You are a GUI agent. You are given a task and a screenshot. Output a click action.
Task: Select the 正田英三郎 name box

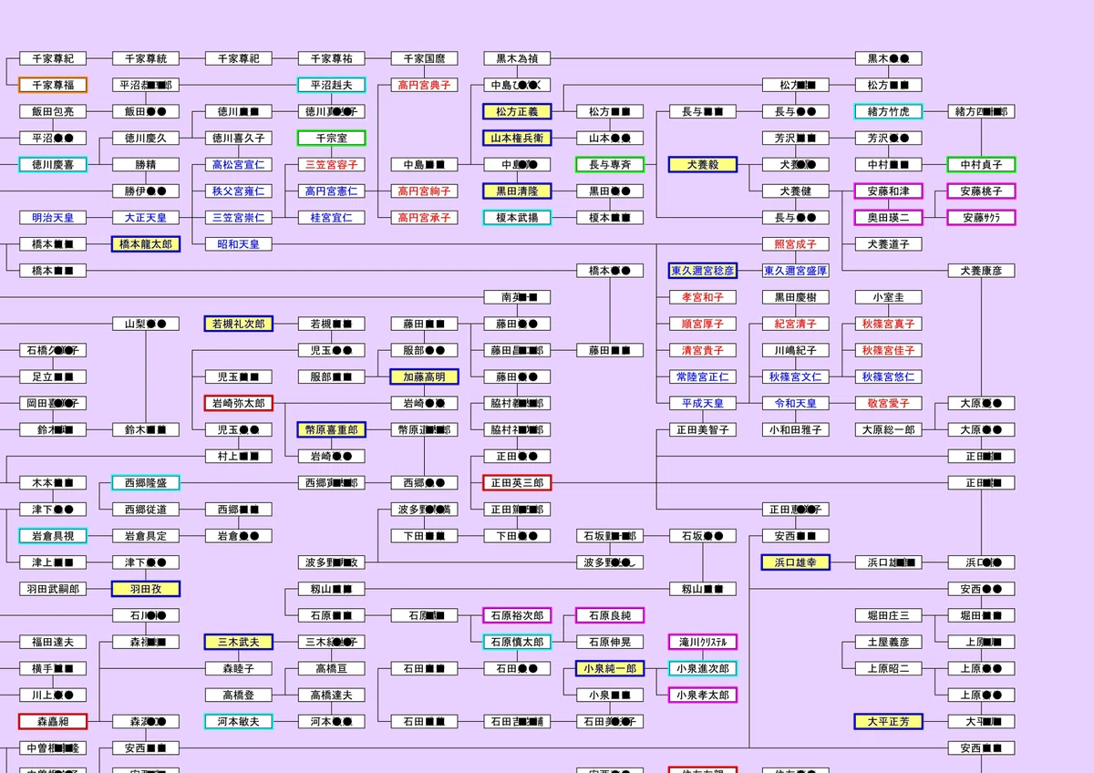518,482
